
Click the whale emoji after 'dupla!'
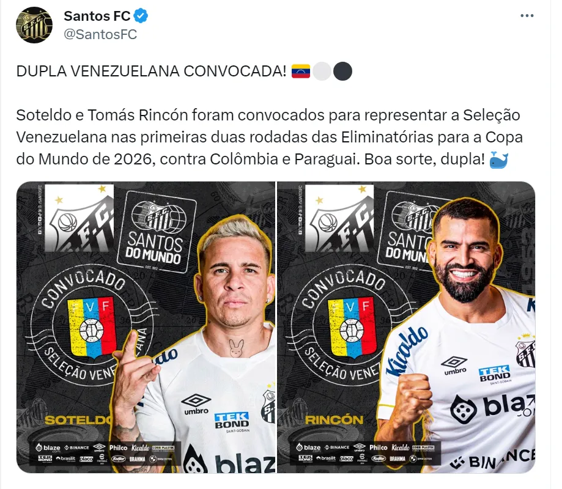pos(499,160)
